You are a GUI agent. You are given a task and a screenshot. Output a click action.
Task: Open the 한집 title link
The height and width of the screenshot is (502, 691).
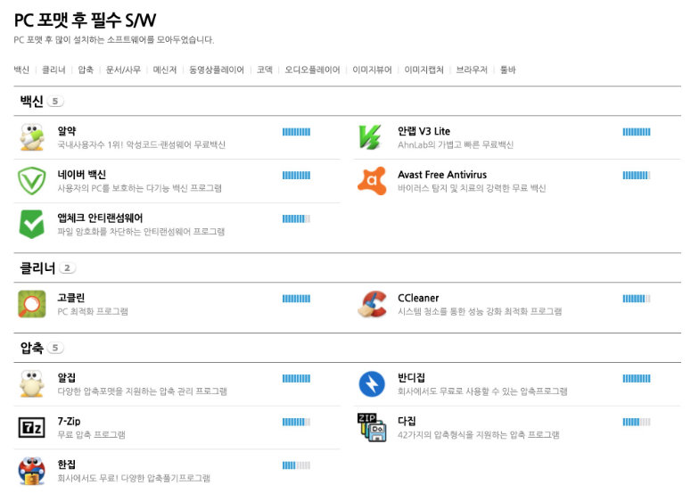point(67,465)
